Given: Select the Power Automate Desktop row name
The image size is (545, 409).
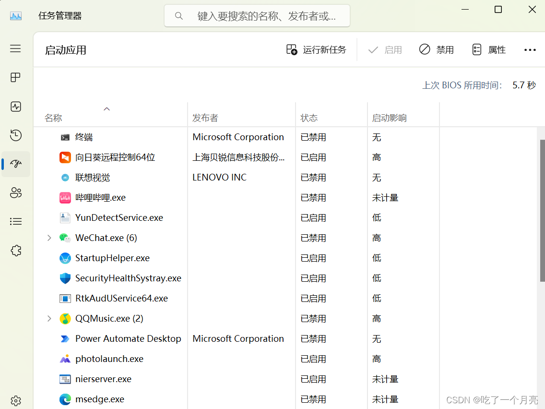Looking at the screenshot, I should click(x=128, y=339).
